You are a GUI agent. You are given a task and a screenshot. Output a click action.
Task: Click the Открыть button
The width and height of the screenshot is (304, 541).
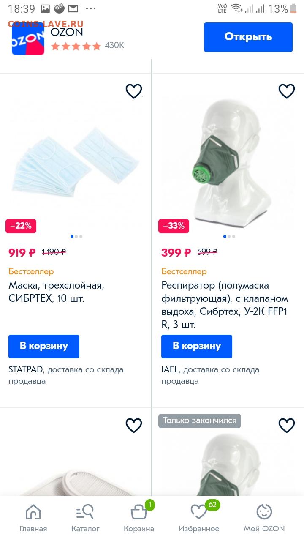tap(248, 37)
